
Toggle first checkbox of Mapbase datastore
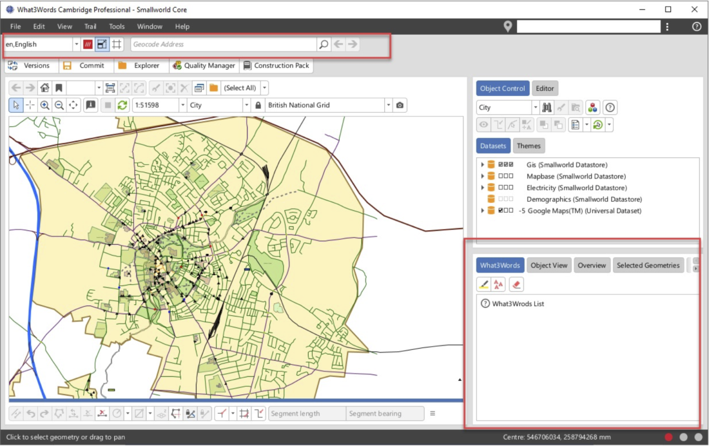click(501, 176)
